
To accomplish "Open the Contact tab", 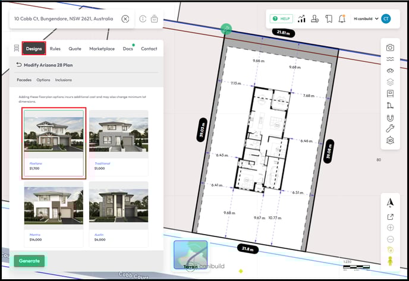I will (149, 49).
